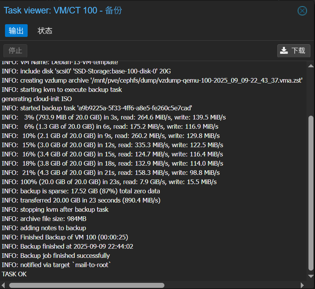Click the horizontal scrollbar thumb
The height and width of the screenshot is (289, 315).
[86, 285]
